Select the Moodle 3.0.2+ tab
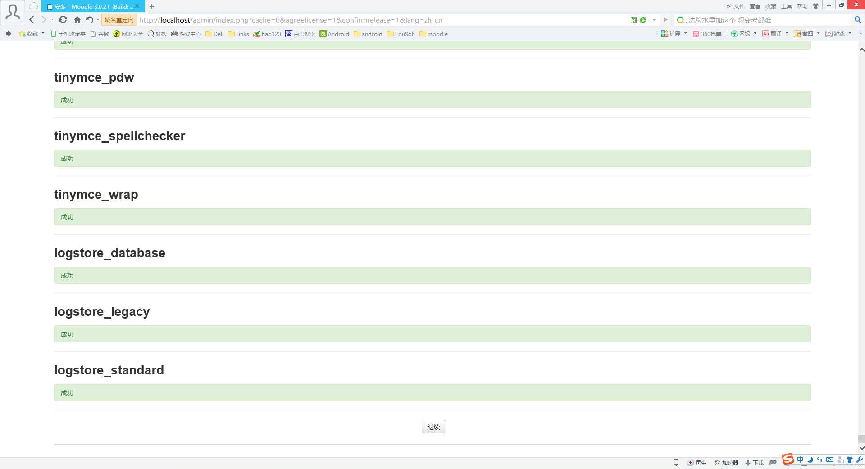865x469 pixels. (x=93, y=6)
